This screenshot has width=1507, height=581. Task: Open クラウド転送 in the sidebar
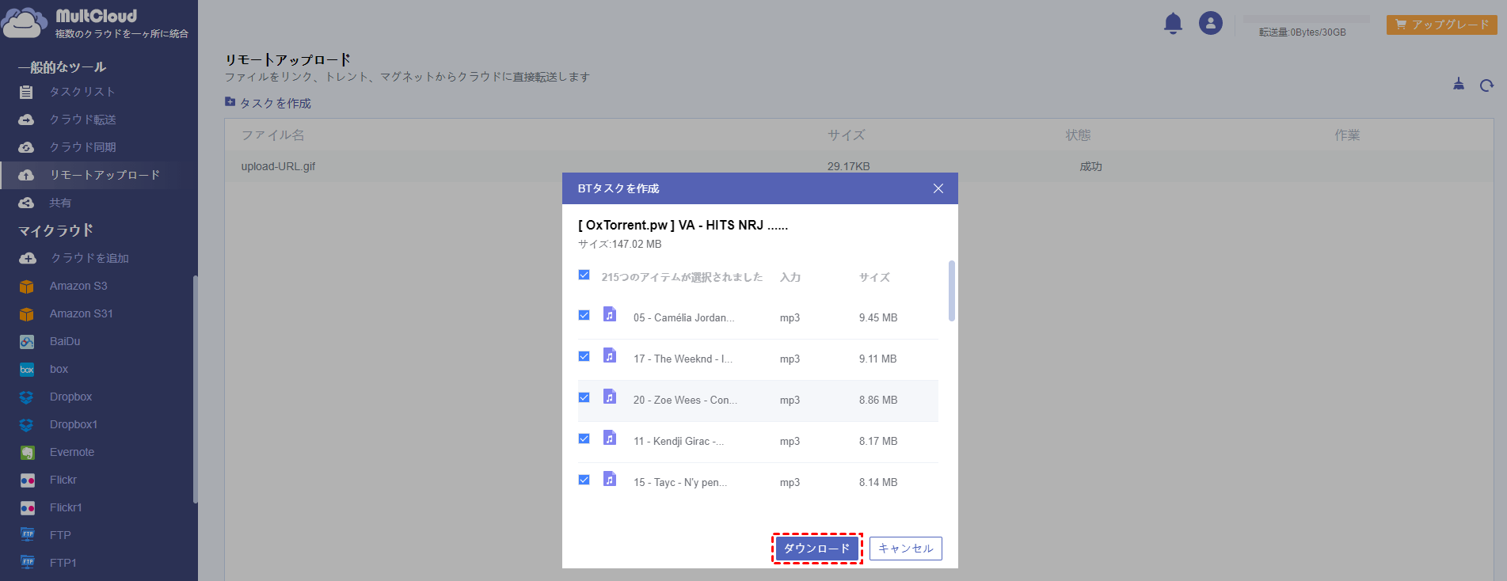(82, 120)
